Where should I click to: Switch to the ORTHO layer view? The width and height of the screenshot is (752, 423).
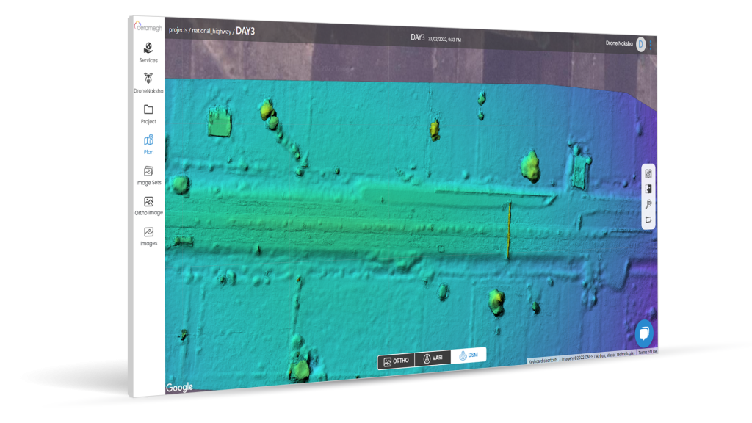pos(394,361)
